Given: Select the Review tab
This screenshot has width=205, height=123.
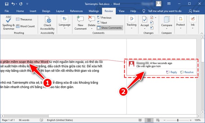Looking at the screenshot, I should (109, 11).
